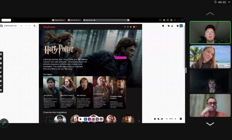This screenshot has width=232, height=140.
Task: Select the shapes tool in left toolbar
Action: (1, 68)
